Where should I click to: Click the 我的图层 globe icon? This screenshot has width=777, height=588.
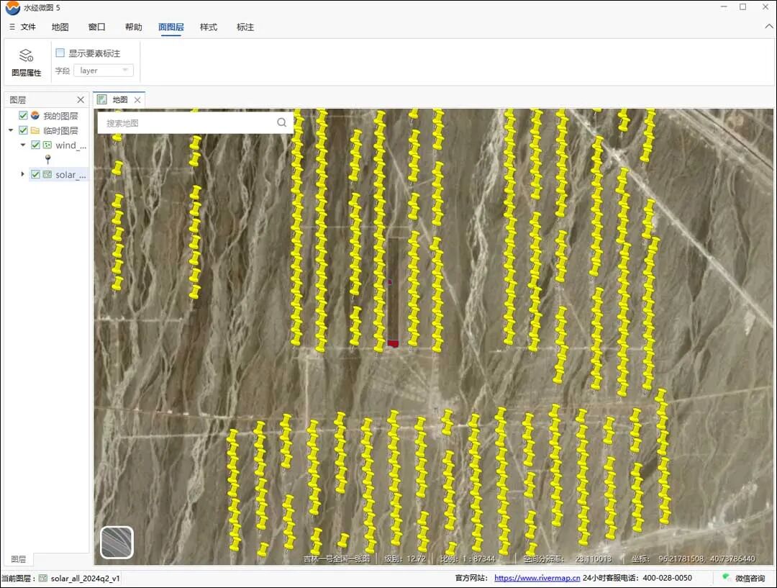coord(35,116)
